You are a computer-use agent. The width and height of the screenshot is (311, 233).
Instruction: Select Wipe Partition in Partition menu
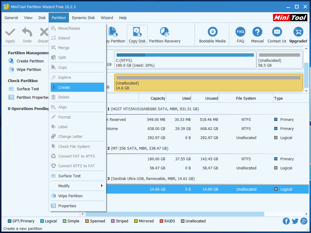point(77,196)
